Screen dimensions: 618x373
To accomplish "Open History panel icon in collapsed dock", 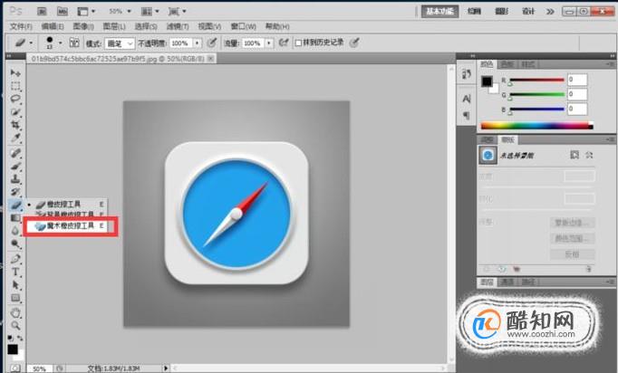I will coord(467,73).
